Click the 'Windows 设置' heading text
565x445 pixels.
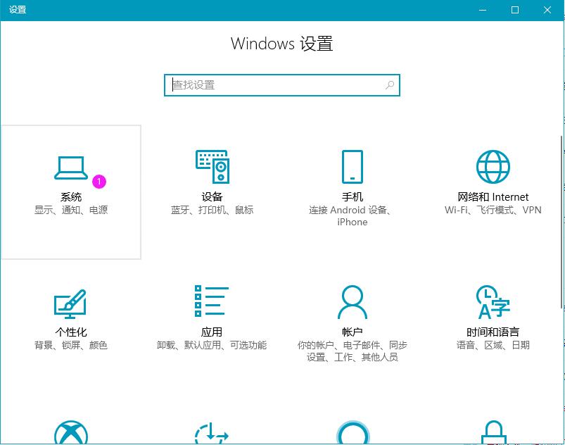(x=281, y=44)
